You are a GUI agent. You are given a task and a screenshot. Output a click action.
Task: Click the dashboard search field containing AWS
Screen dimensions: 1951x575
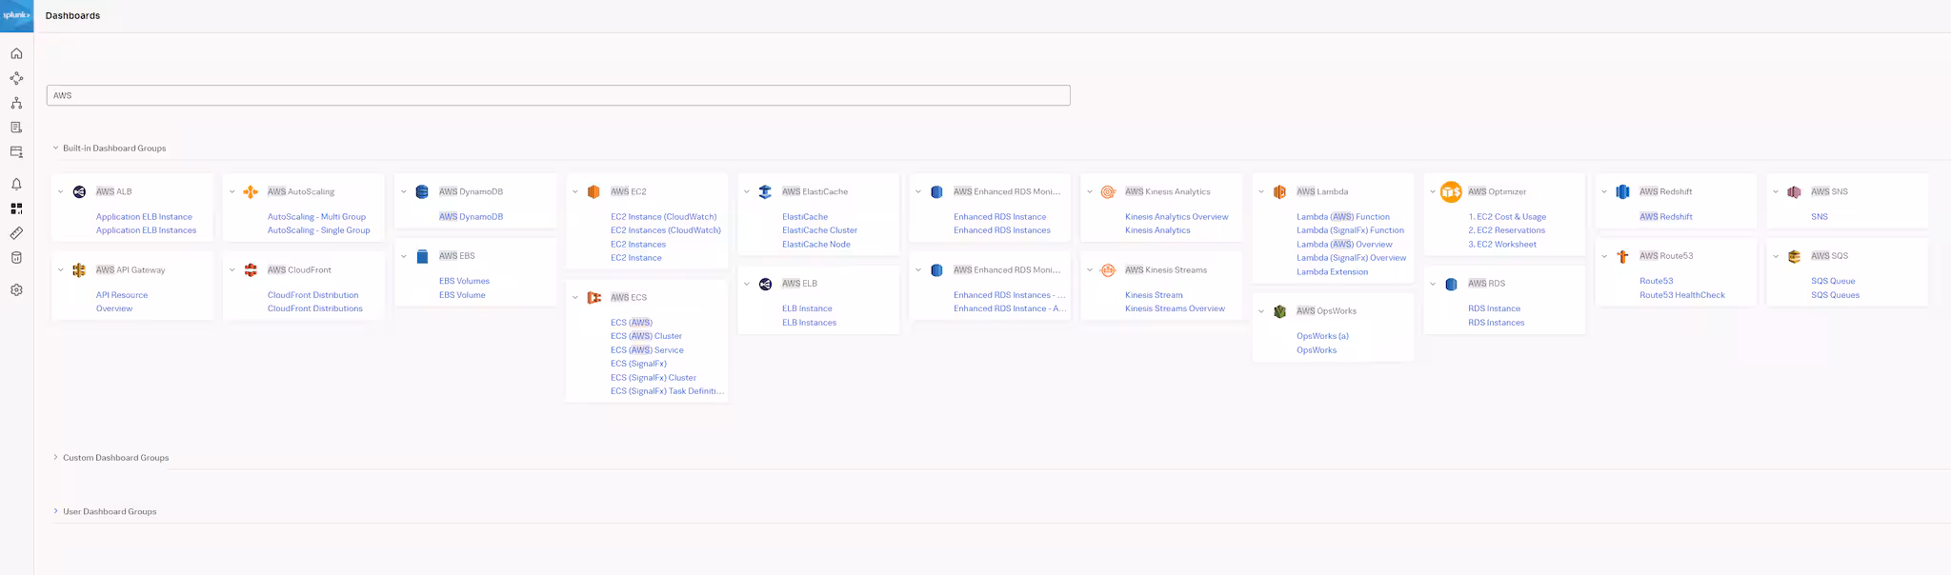(x=558, y=95)
